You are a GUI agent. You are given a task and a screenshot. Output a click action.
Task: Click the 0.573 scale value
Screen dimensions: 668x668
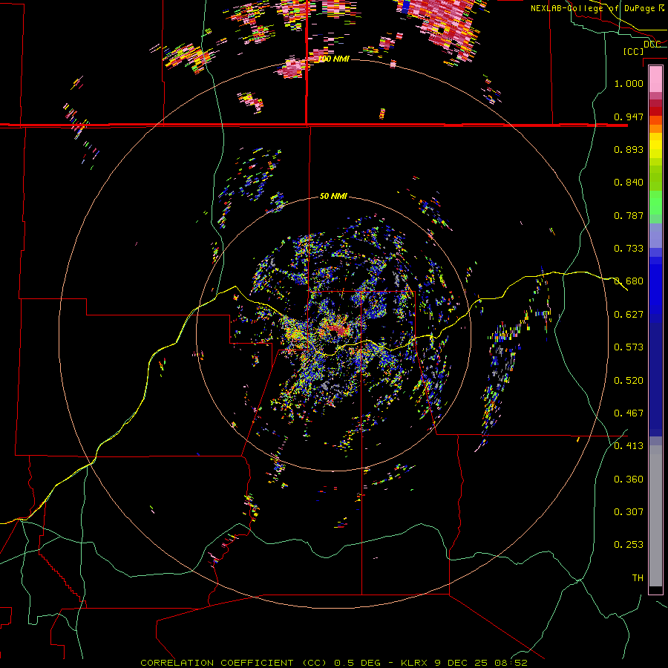(629, 347)
